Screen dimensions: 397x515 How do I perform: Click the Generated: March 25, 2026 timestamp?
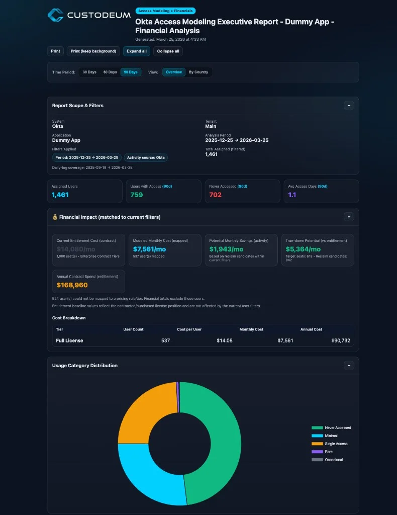(170, 39)
